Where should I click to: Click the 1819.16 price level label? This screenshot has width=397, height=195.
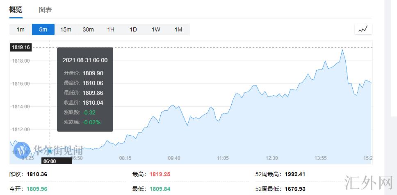(21, 47)
